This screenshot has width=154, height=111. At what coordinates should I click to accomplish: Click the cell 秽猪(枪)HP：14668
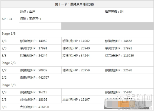point(126,41)
